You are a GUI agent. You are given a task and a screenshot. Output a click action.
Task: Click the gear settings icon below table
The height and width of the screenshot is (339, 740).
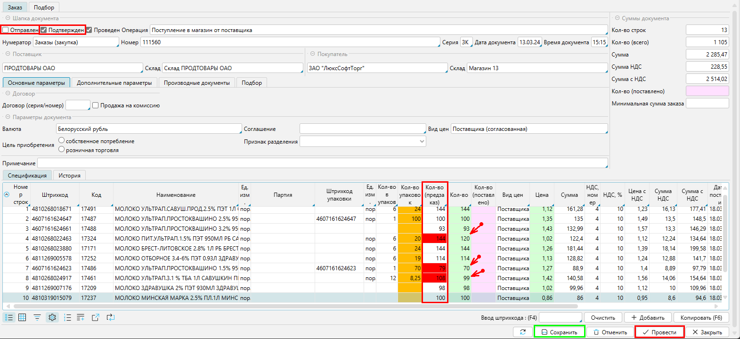tap(52, 317)
